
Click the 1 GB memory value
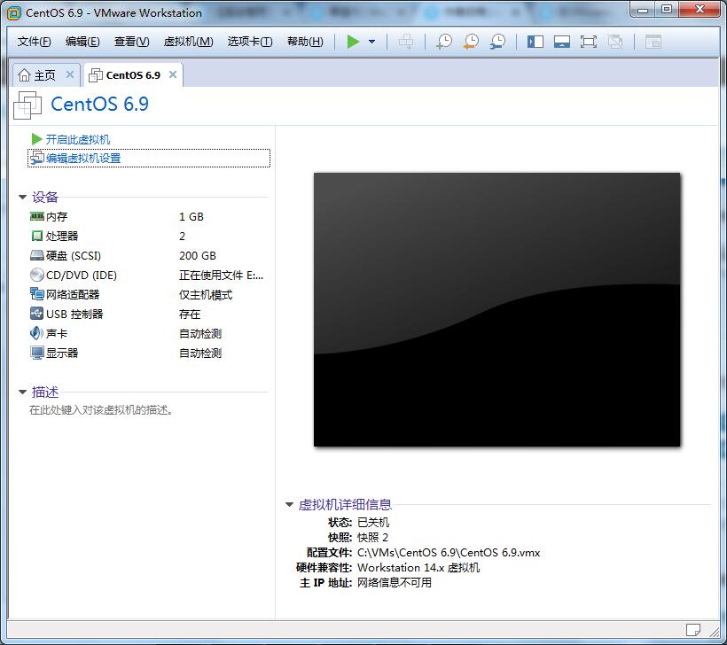pyautogui.click(x=192, y=217)
